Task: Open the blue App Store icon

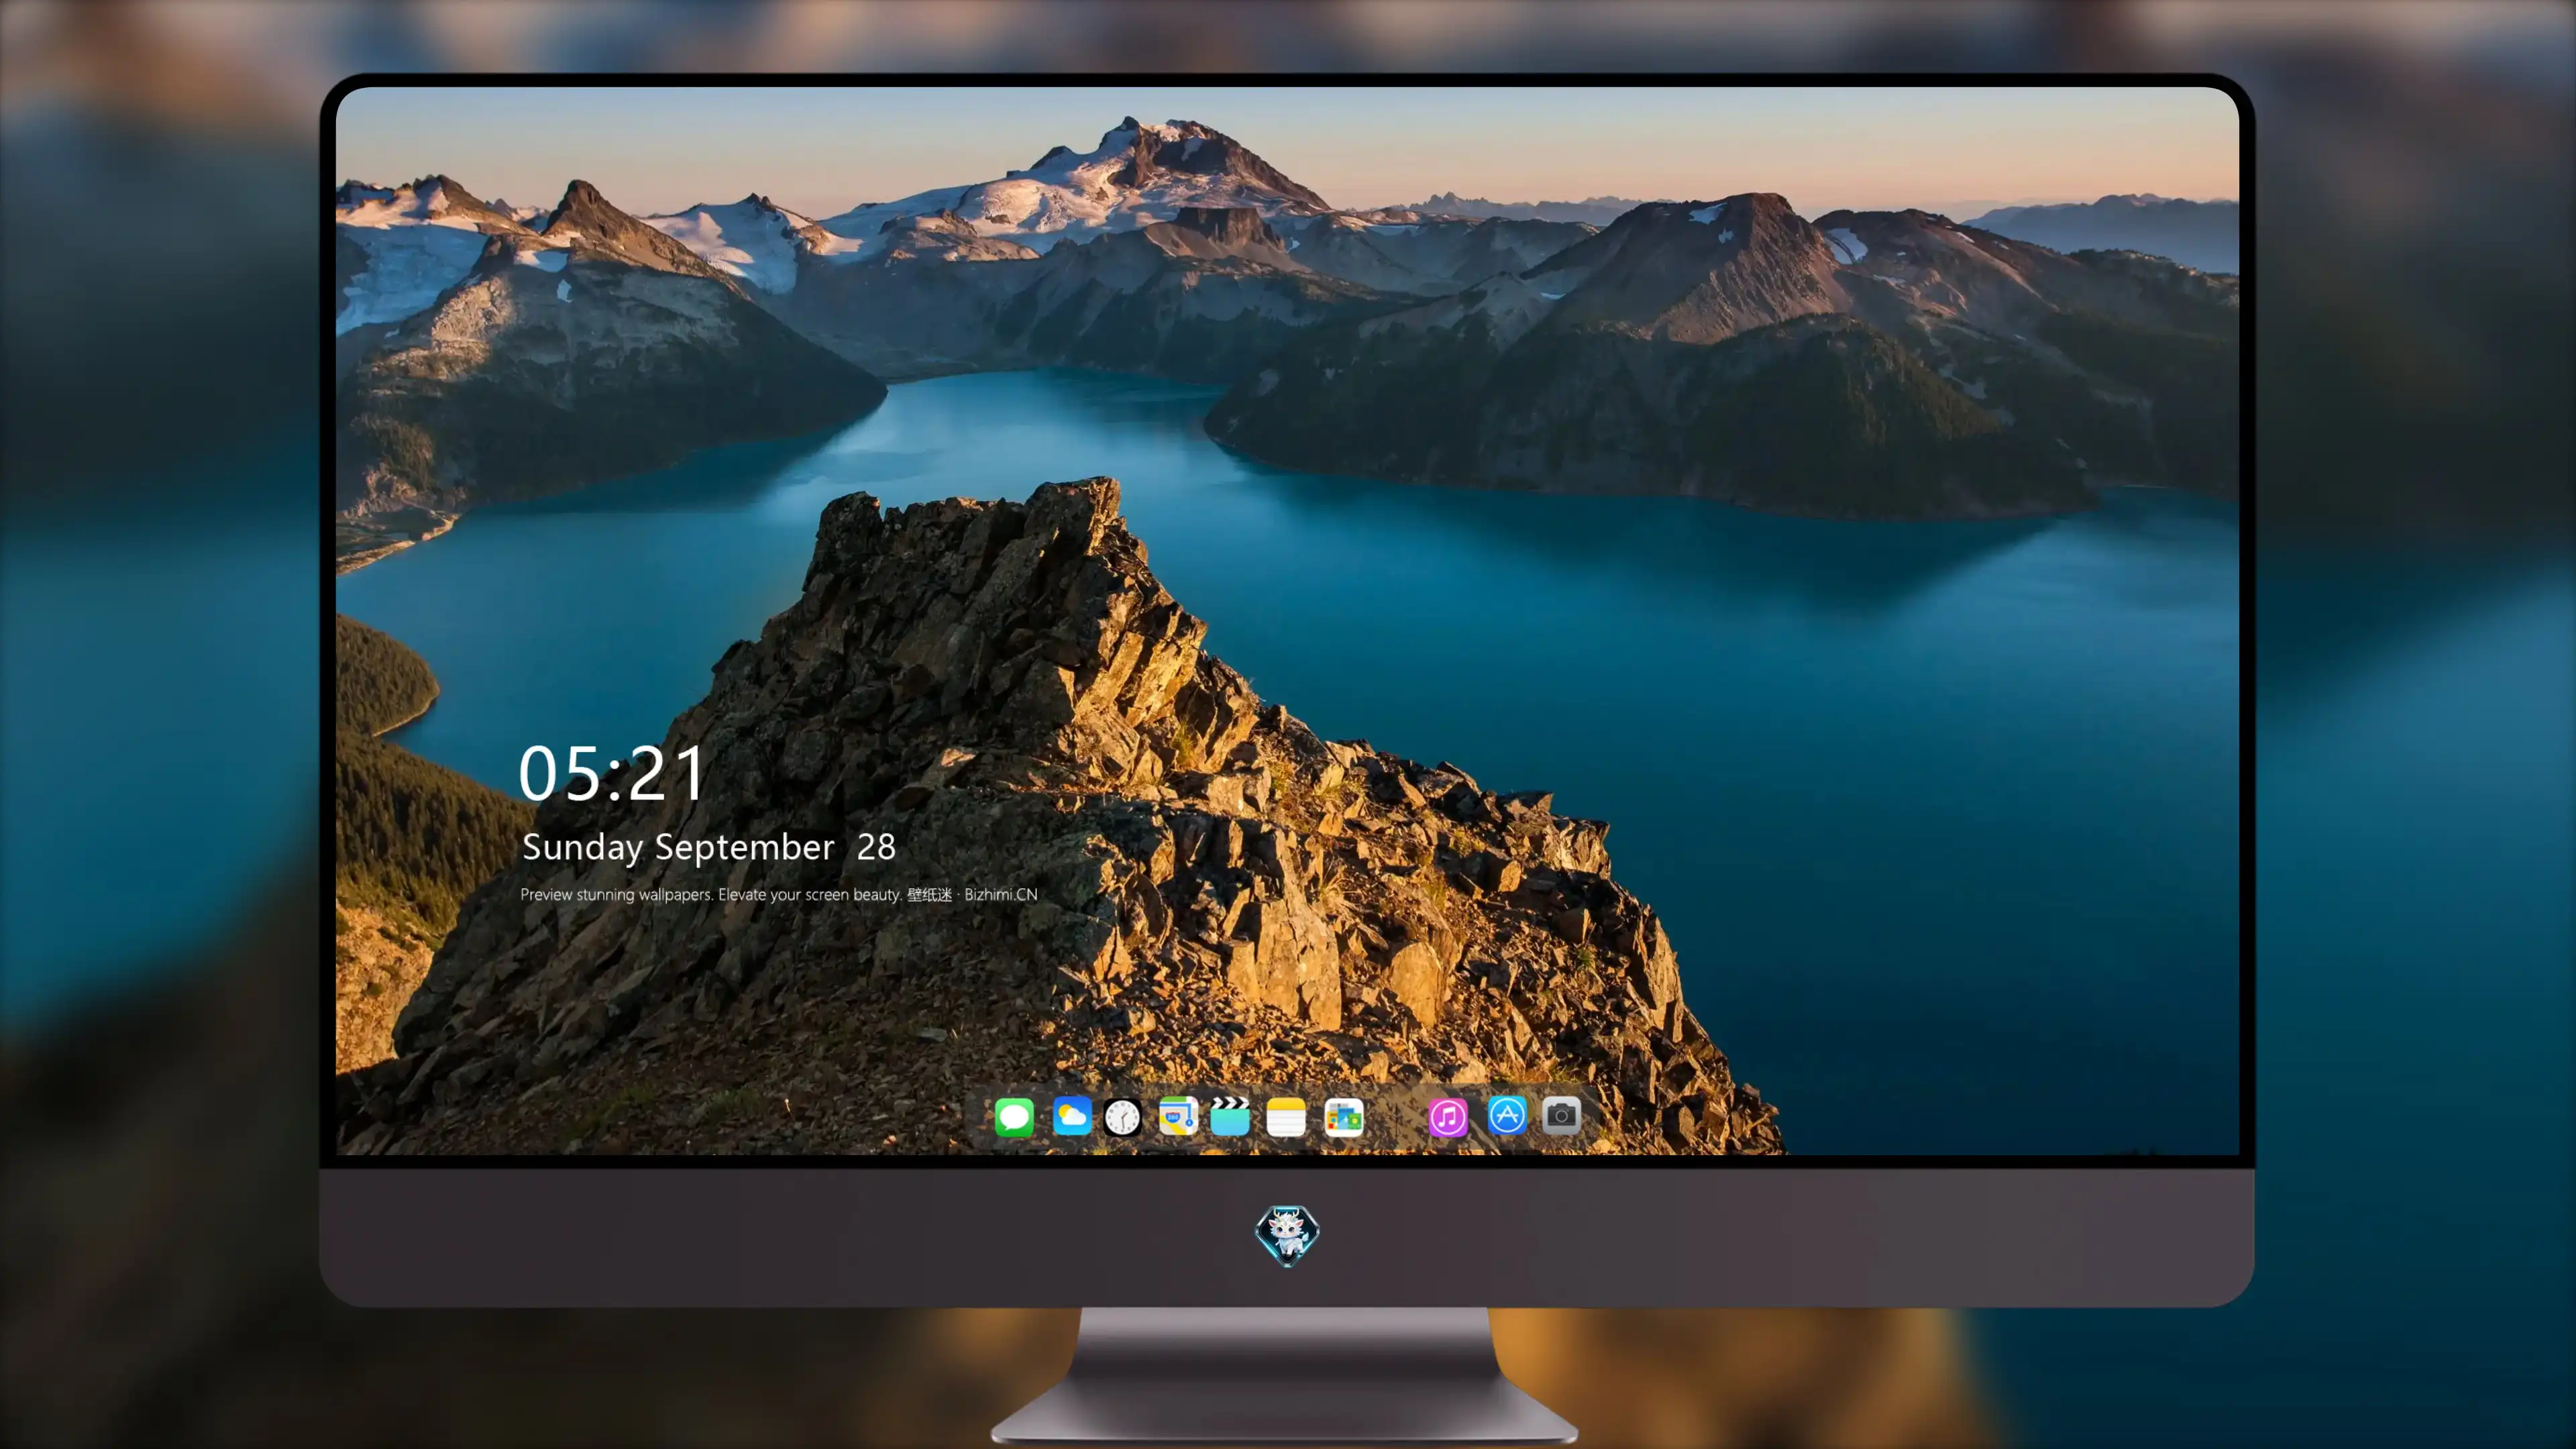Action: (1507, 1115)
